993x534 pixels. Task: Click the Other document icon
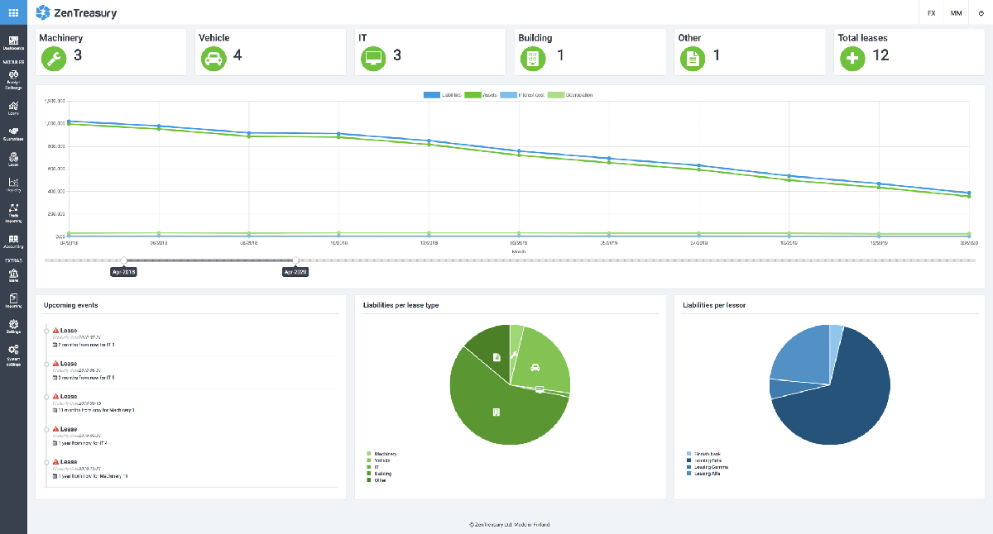pyautogui.click(x=693, y=59)
